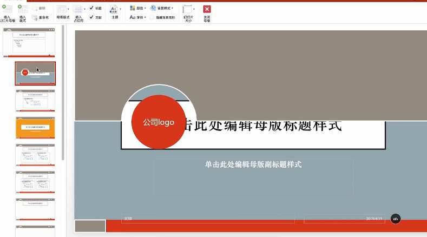Select the slide master thumbnail
This screenshot has height=237, width=427.
pos(29,42)
